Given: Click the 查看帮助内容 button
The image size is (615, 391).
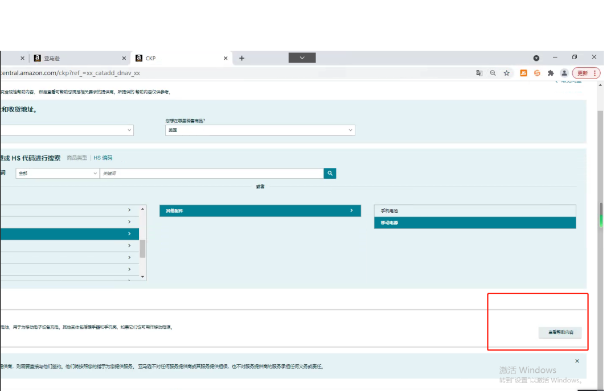Looking at the screenshot, I should coord(560,332).
